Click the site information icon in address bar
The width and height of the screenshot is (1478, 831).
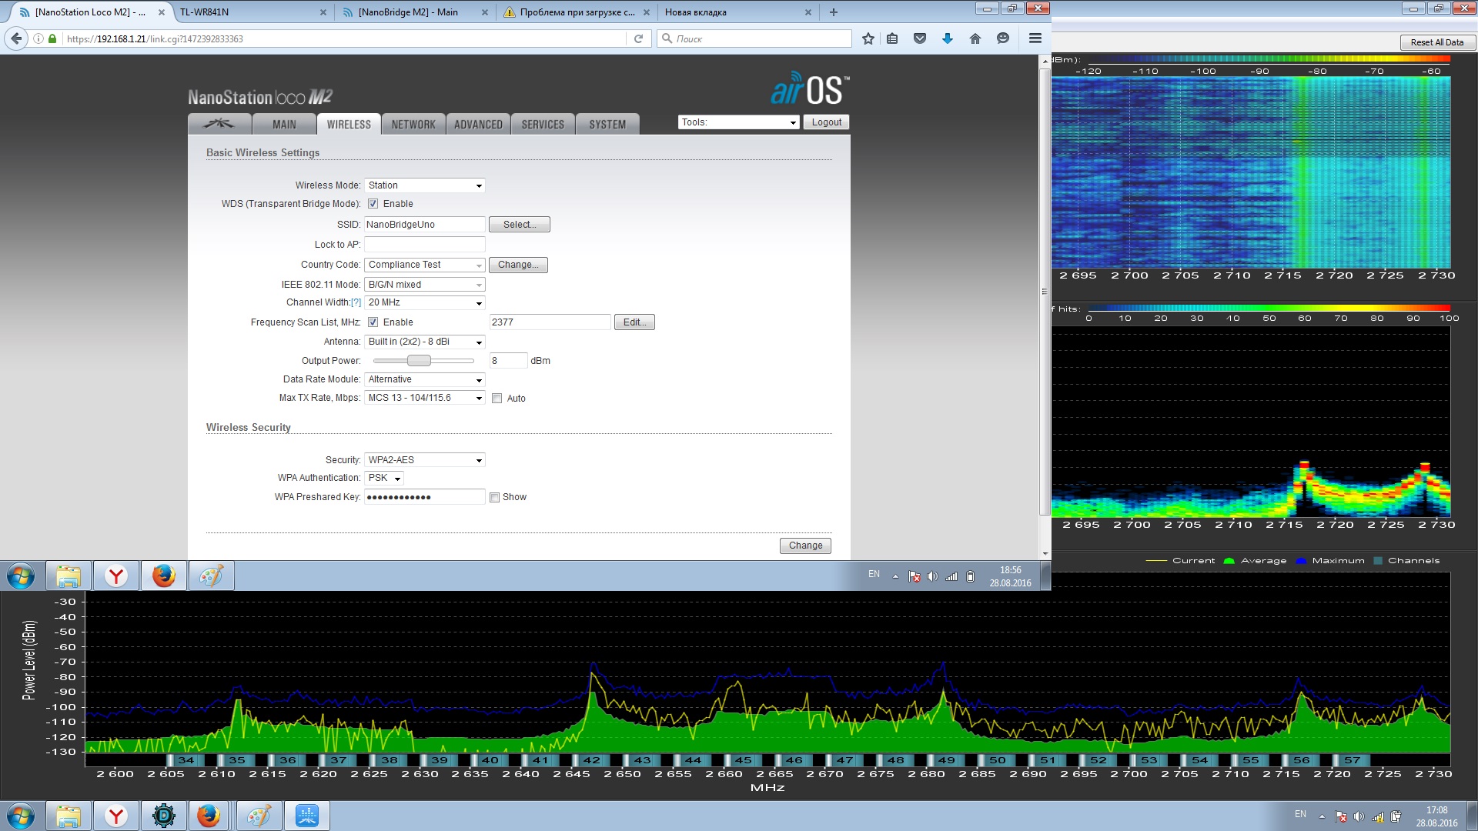coord(38,38)
